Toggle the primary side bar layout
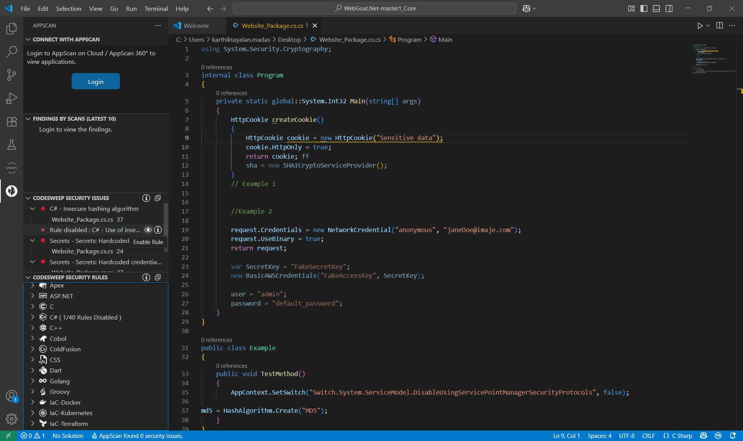 tap(644, 9)
